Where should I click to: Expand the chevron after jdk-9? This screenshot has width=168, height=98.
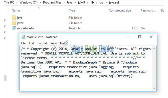point(88,2)
